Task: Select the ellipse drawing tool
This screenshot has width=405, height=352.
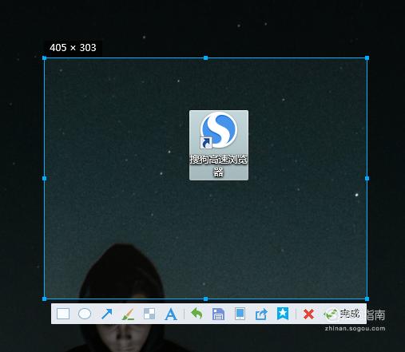Action: click(x=85, y=314)
